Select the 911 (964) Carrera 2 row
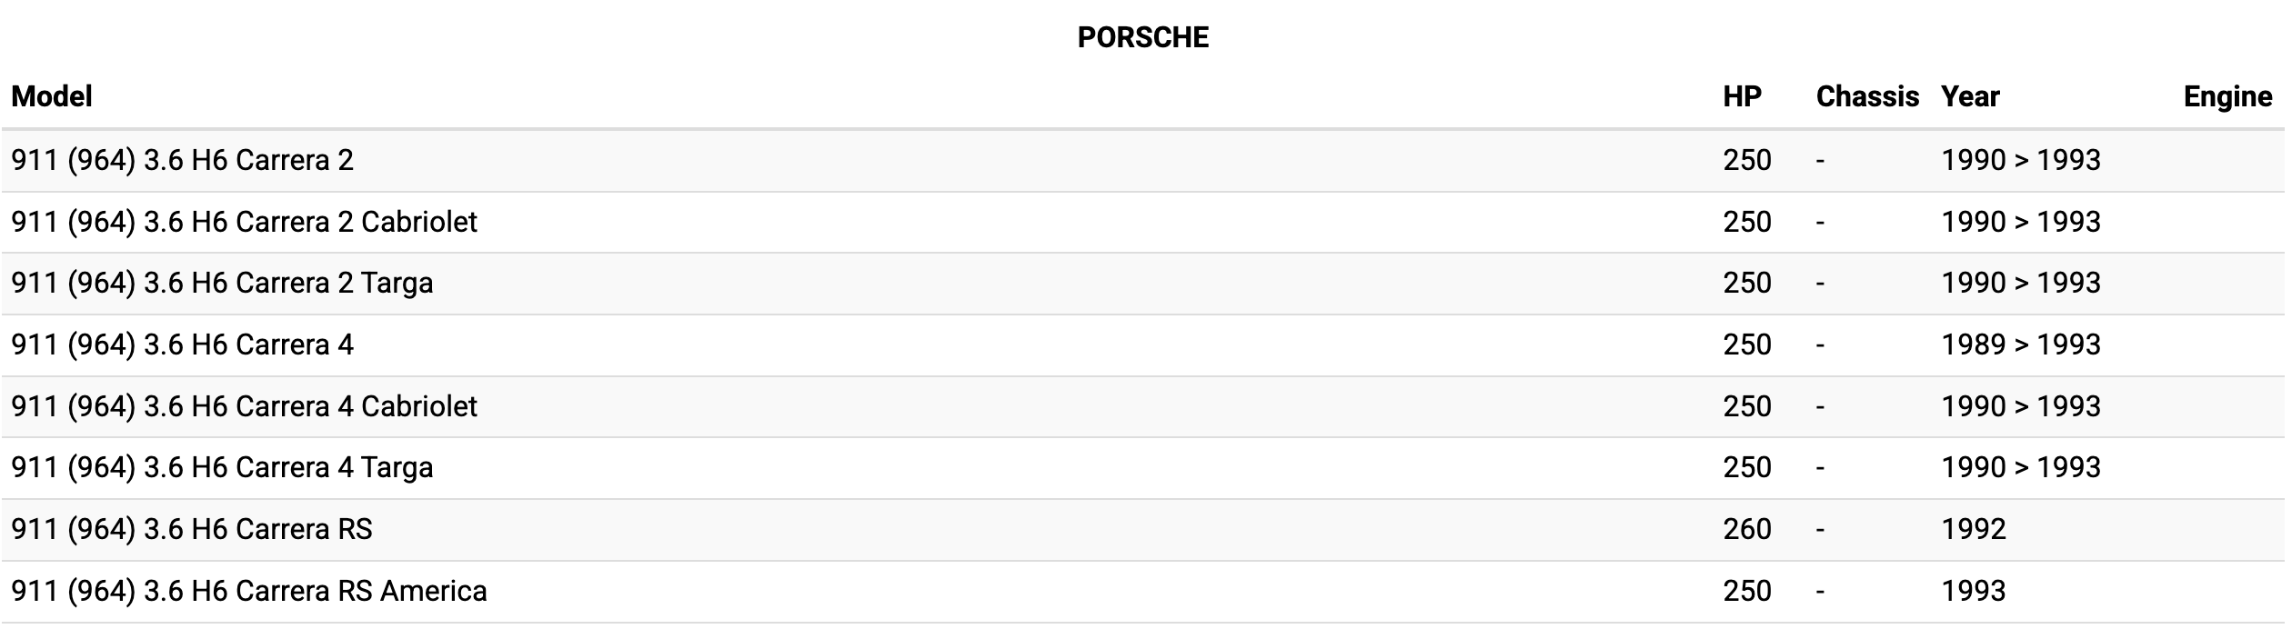The height and width of the screenshot is (629, 2292). [x=182, y=161]
